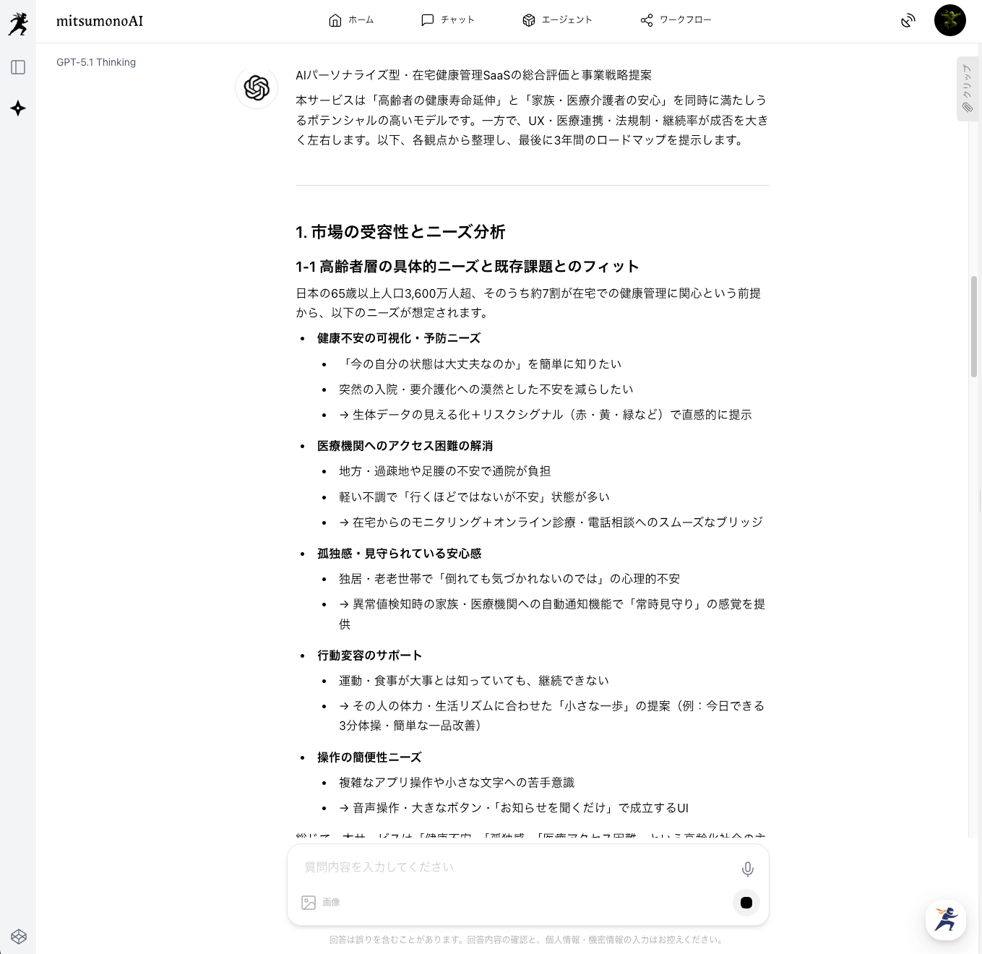Click the ninja logo in top-left corner
The image size is (982, 954).
pyautogui.click(x=18, y=22)
